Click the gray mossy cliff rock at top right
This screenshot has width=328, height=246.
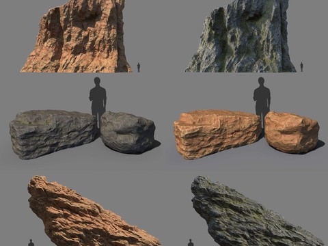[241, 36]
